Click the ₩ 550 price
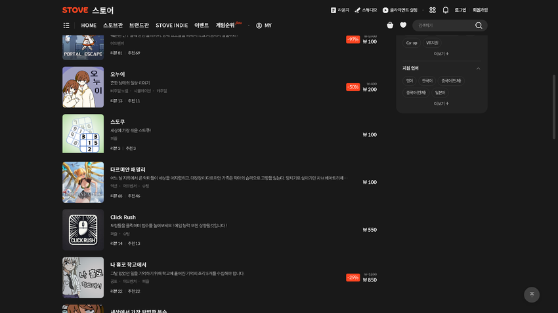 tap(370, 230)
